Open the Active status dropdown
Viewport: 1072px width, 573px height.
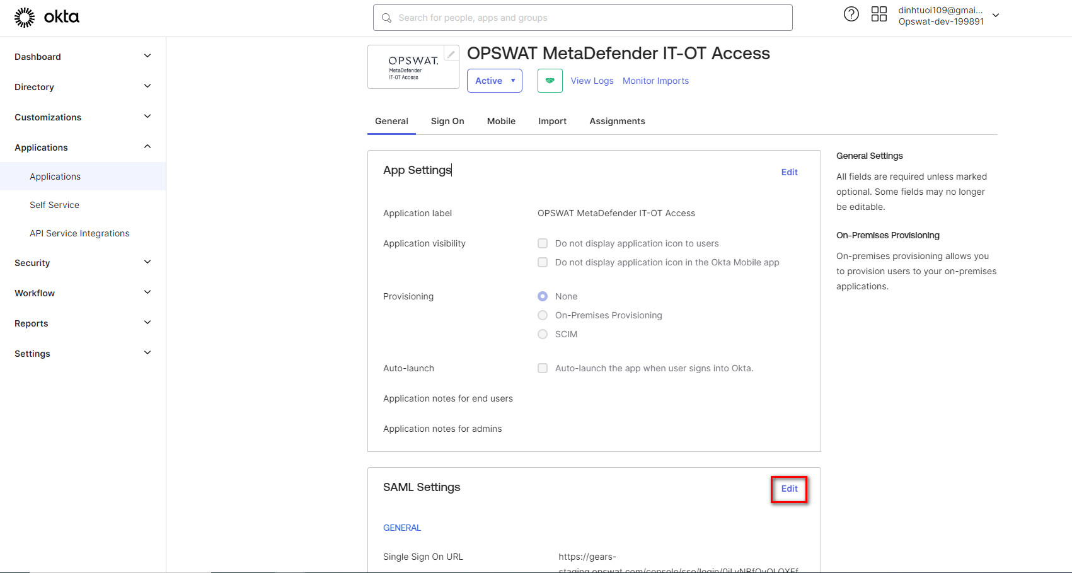click(495, 81)
